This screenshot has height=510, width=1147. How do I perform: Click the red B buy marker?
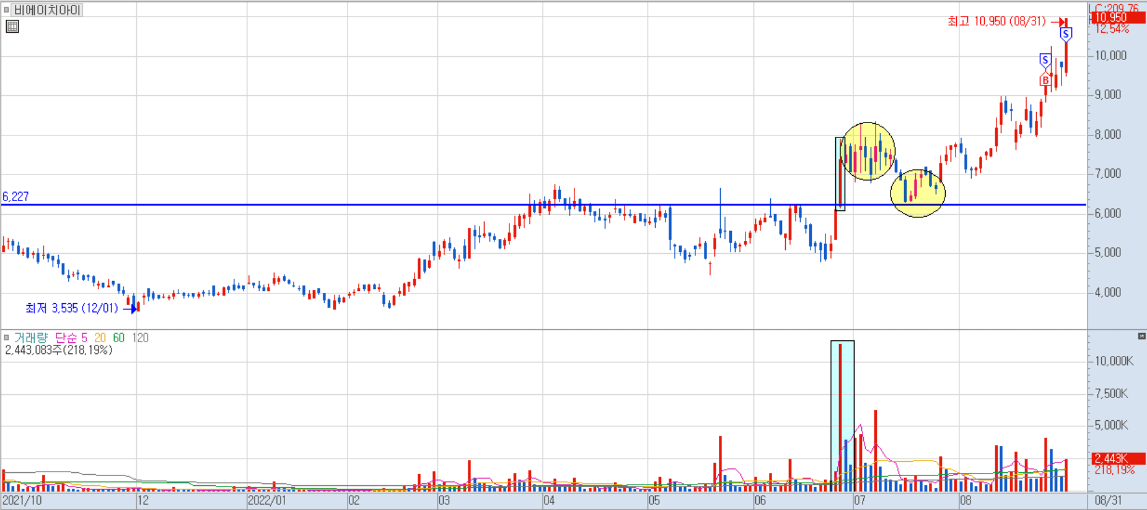[1046, 80]
